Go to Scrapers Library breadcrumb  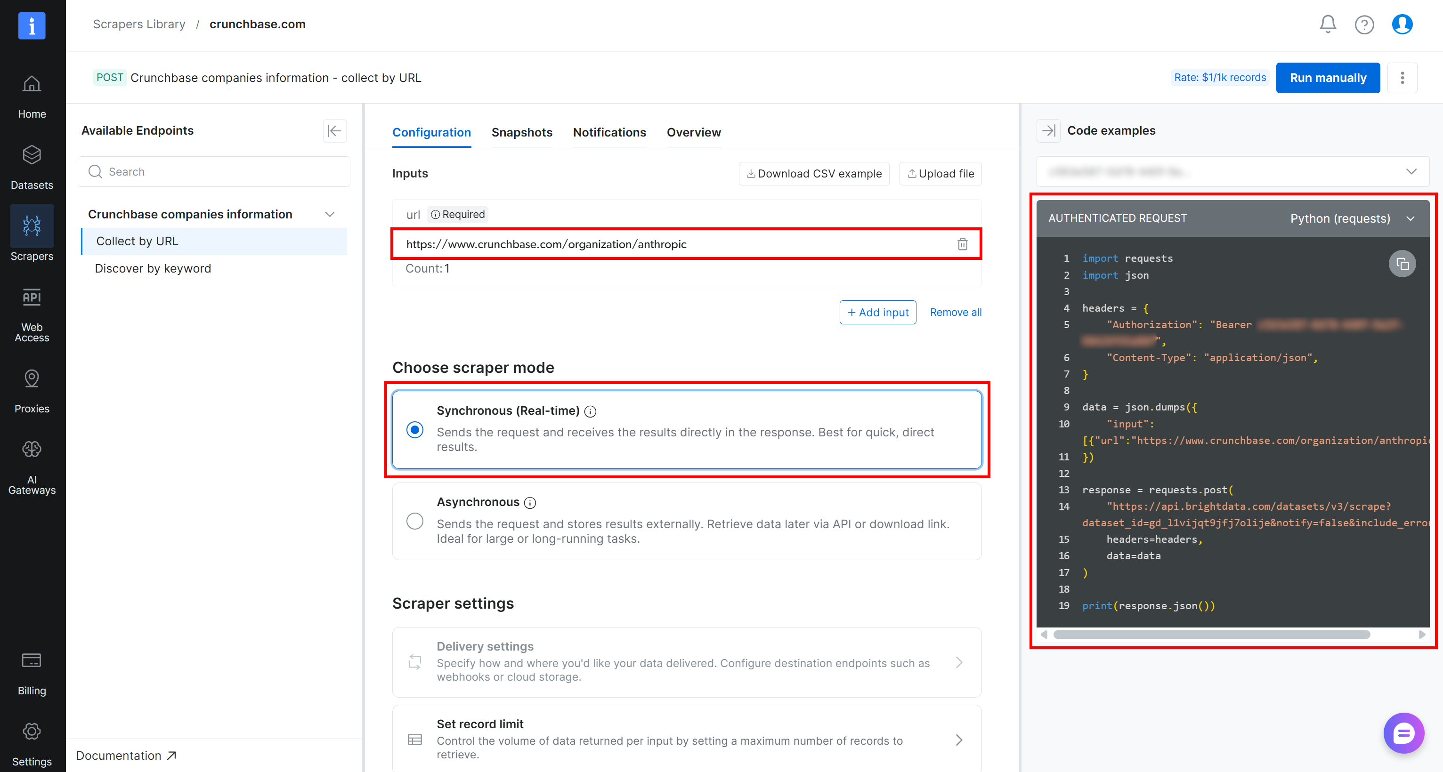(139, 24)
